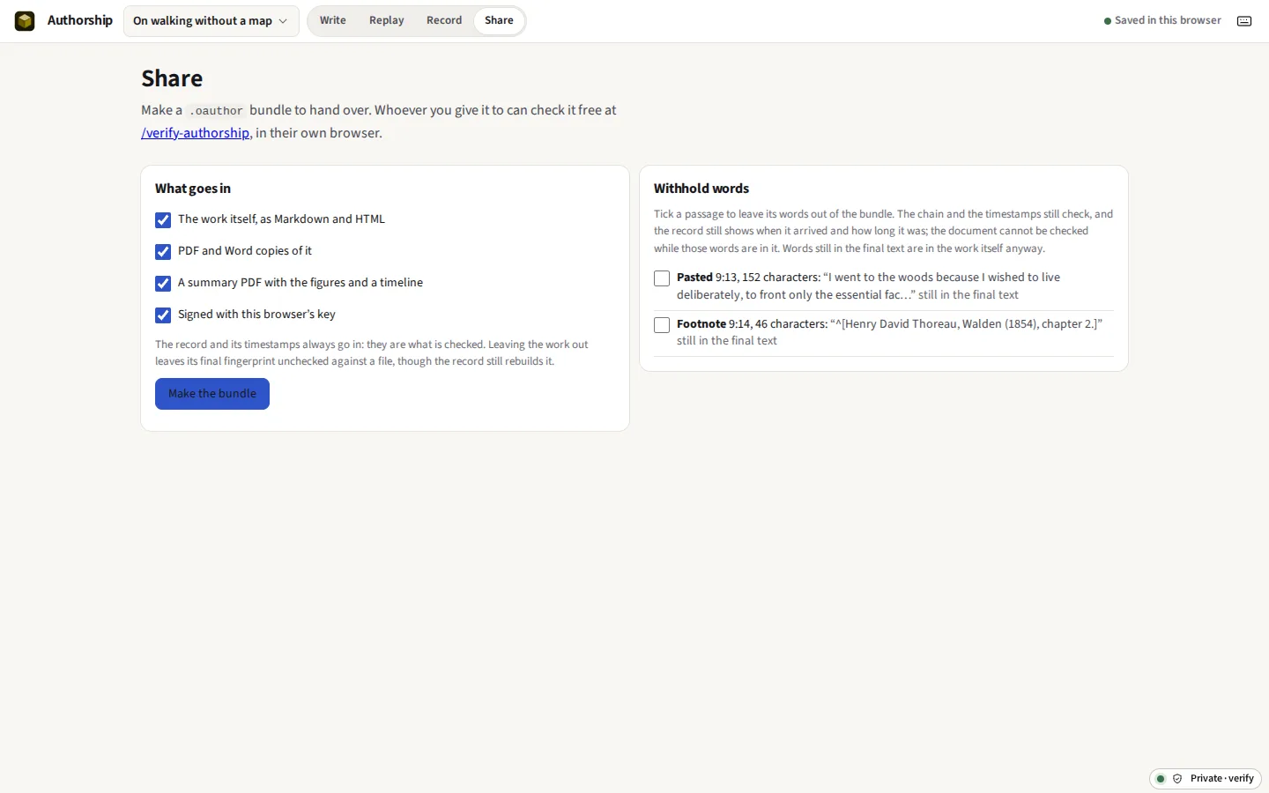Click the Authorship app logo icon
Screen dimensions: 1269x793
25,20
